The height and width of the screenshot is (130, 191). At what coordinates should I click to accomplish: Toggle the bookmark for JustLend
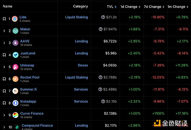pos(4,55)
